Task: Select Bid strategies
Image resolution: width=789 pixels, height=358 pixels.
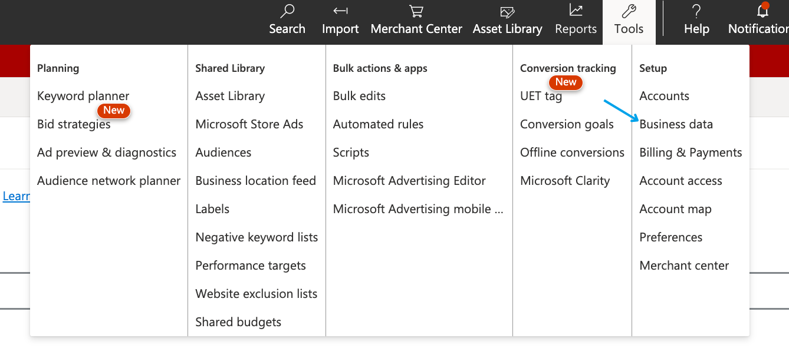Action: click(x=74, y=124)
